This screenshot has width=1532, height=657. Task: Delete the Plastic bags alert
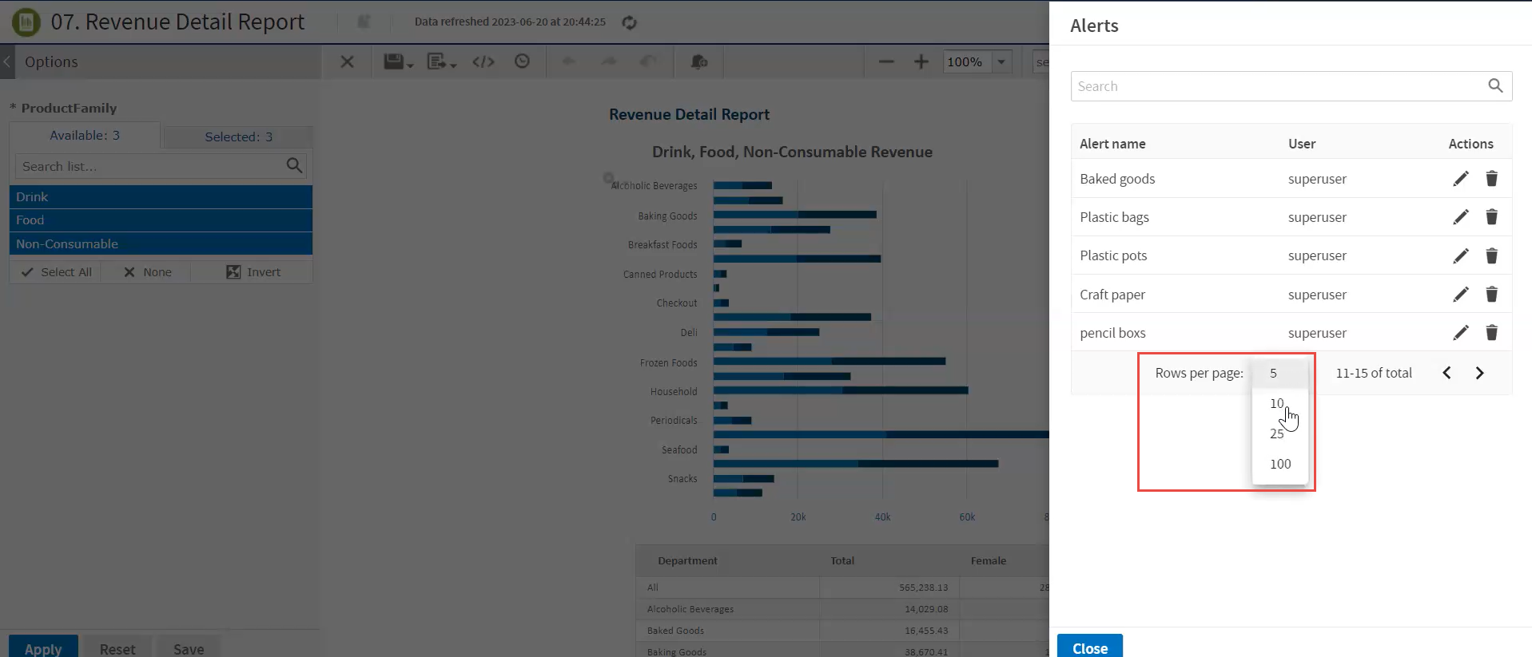pos(1491,217)
